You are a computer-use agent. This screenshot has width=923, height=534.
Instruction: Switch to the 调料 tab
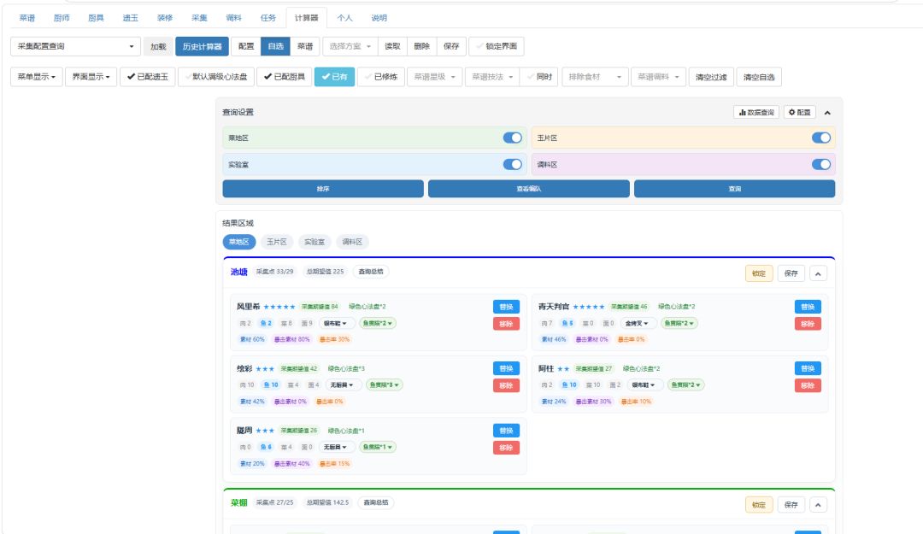pyautogui.click(x=233, y=18)
